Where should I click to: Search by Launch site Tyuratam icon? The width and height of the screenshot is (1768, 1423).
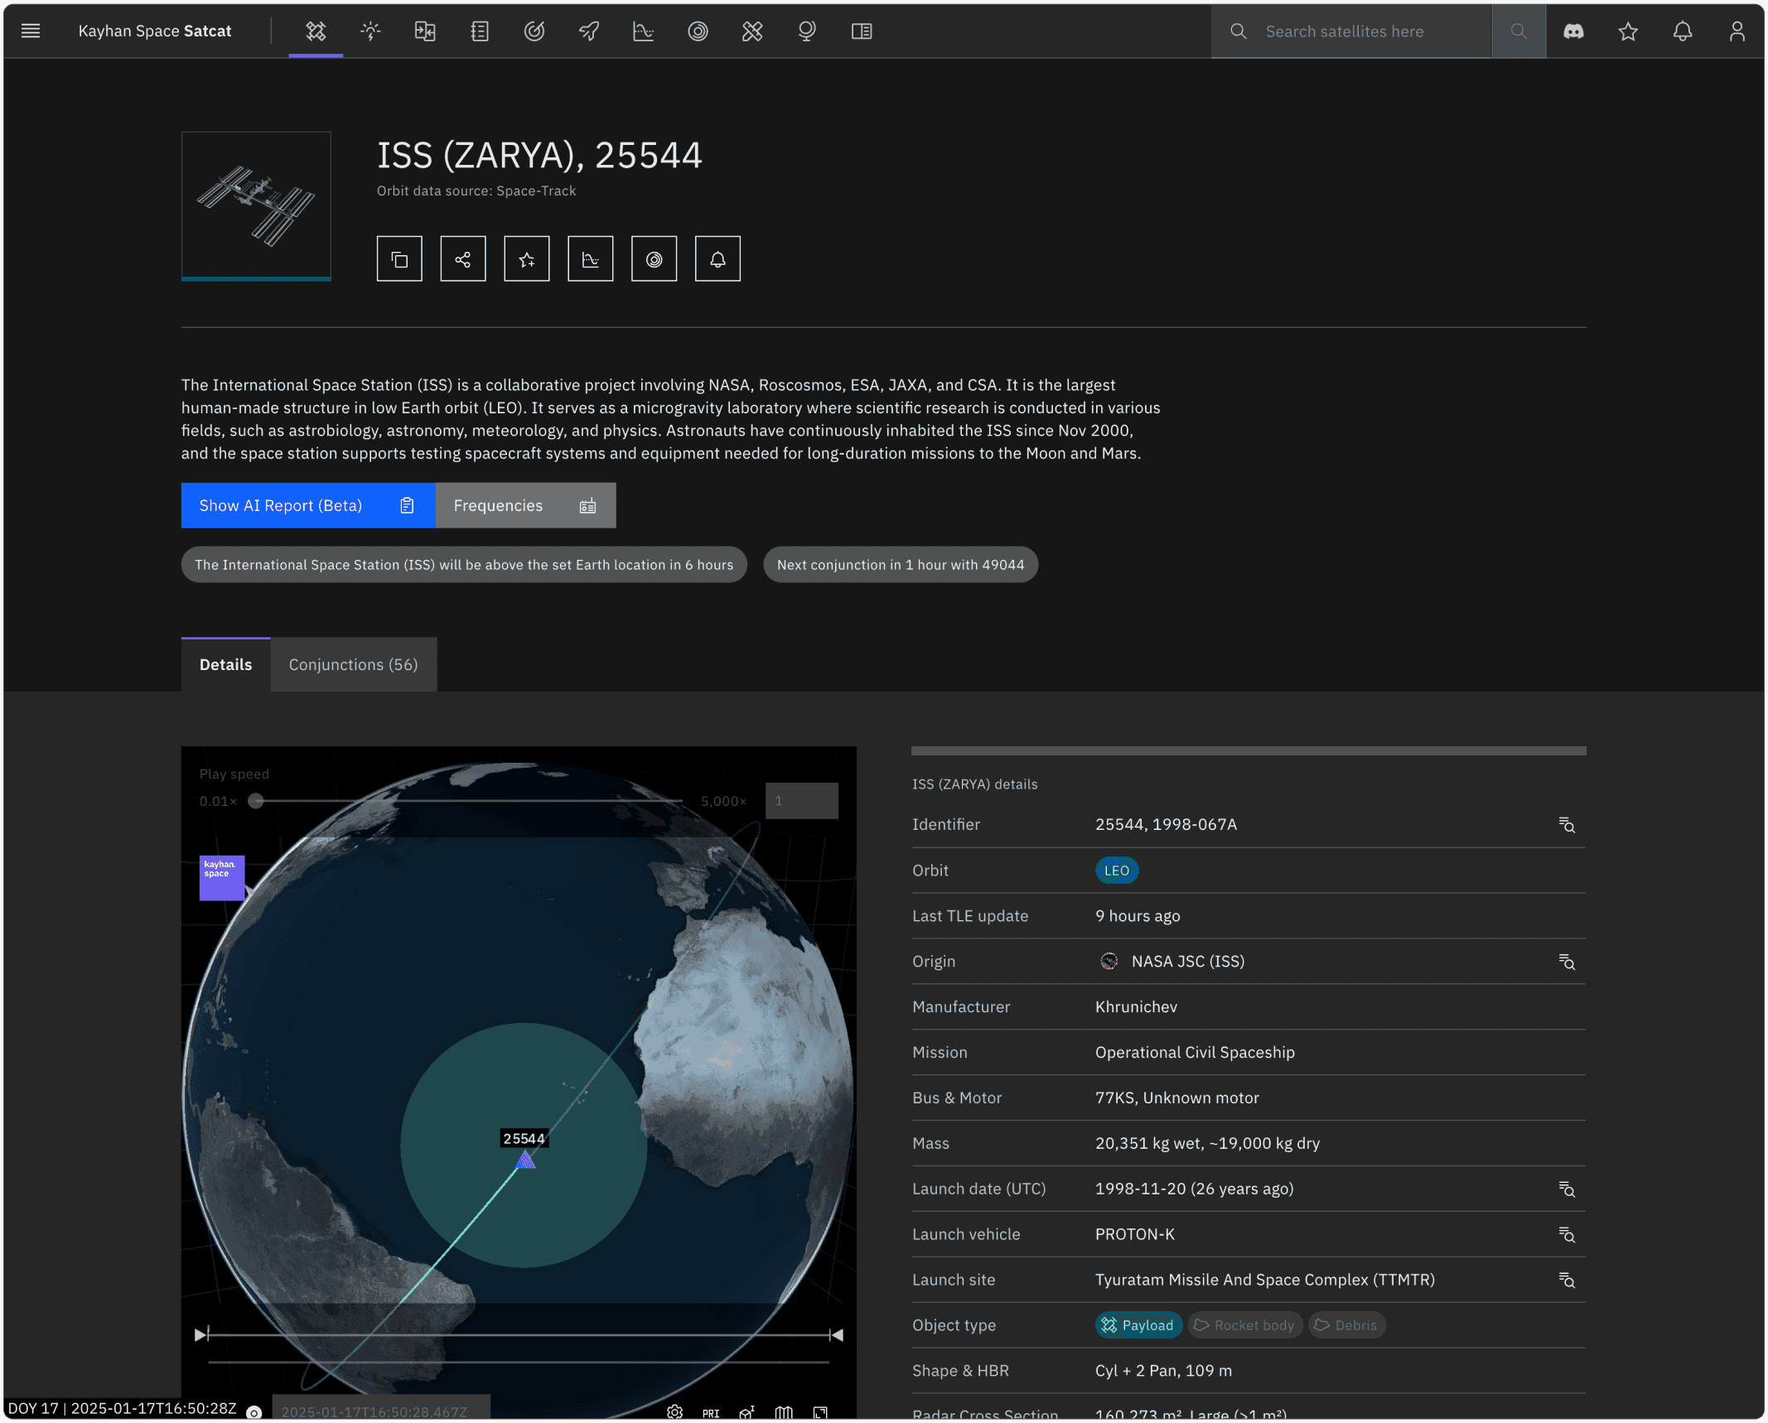[1567, 1281]
